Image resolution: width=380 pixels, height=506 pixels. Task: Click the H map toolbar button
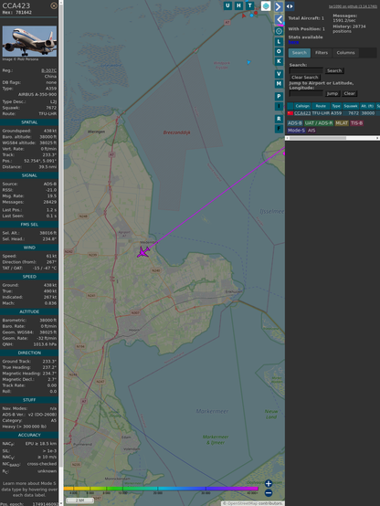coord(238,5)
